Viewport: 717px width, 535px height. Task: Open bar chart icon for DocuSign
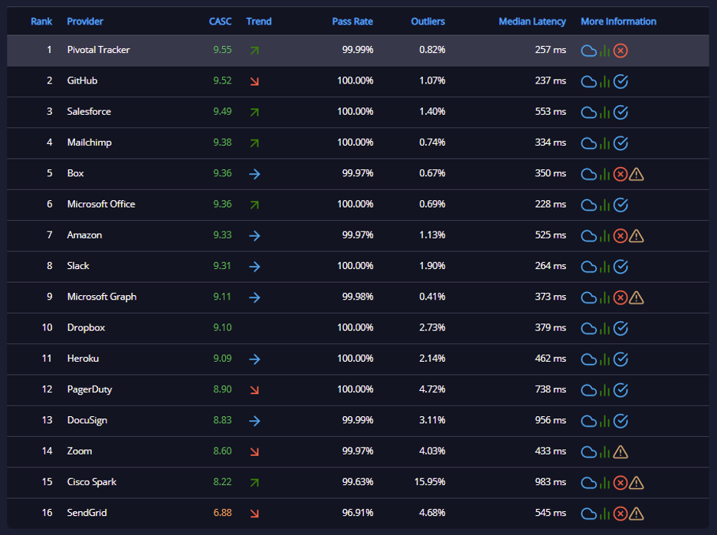(x=604, y=421)
